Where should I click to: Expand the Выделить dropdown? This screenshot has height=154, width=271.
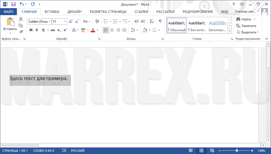click(x=248, y=32)
